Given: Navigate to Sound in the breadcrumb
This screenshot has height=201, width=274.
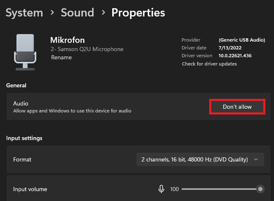Looking at the screenshot, I should click(77, 13).
